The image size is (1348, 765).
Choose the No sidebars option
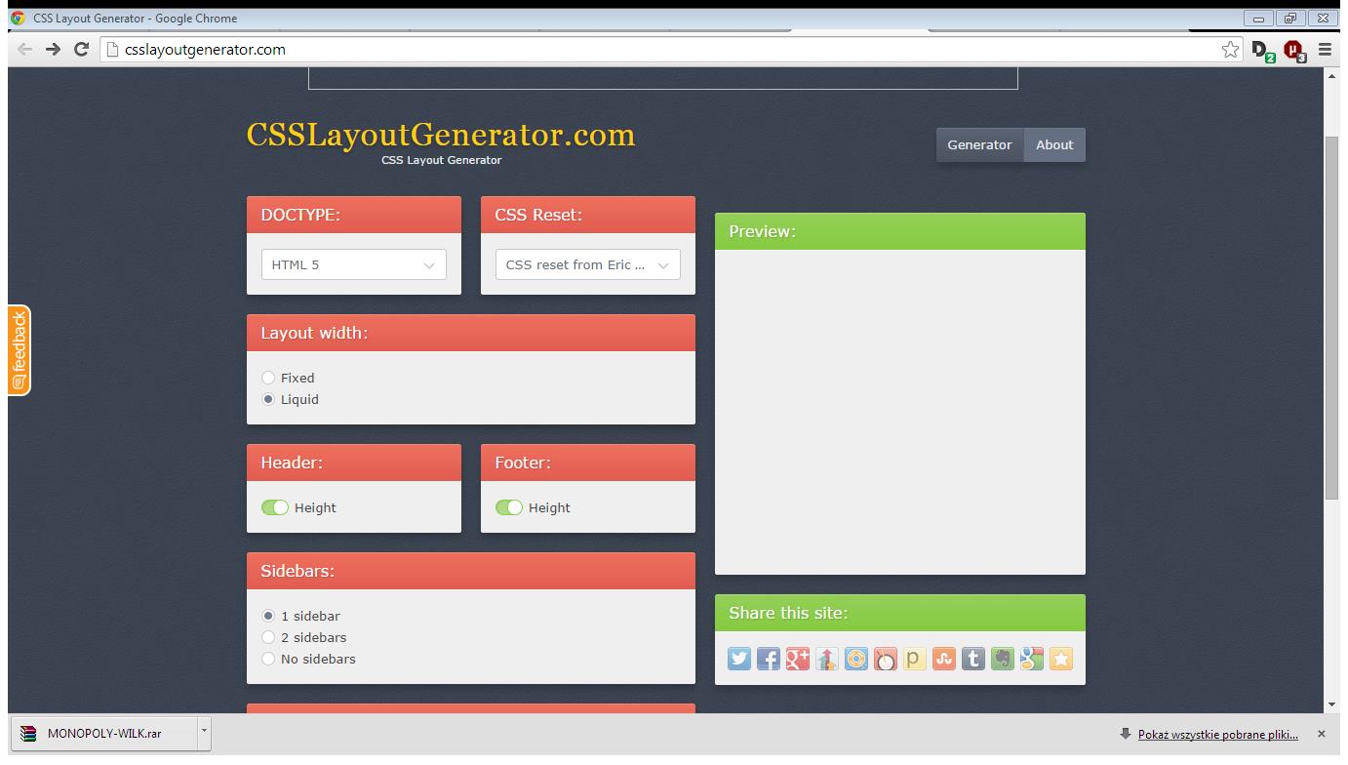[x=268, y=659]
